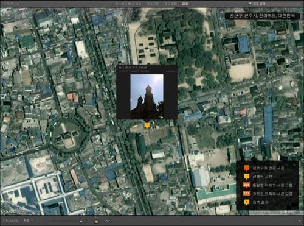Screen dimensions: 304x226
Task: Click the '검색 결과' legend label
Action: click(260, 202)
